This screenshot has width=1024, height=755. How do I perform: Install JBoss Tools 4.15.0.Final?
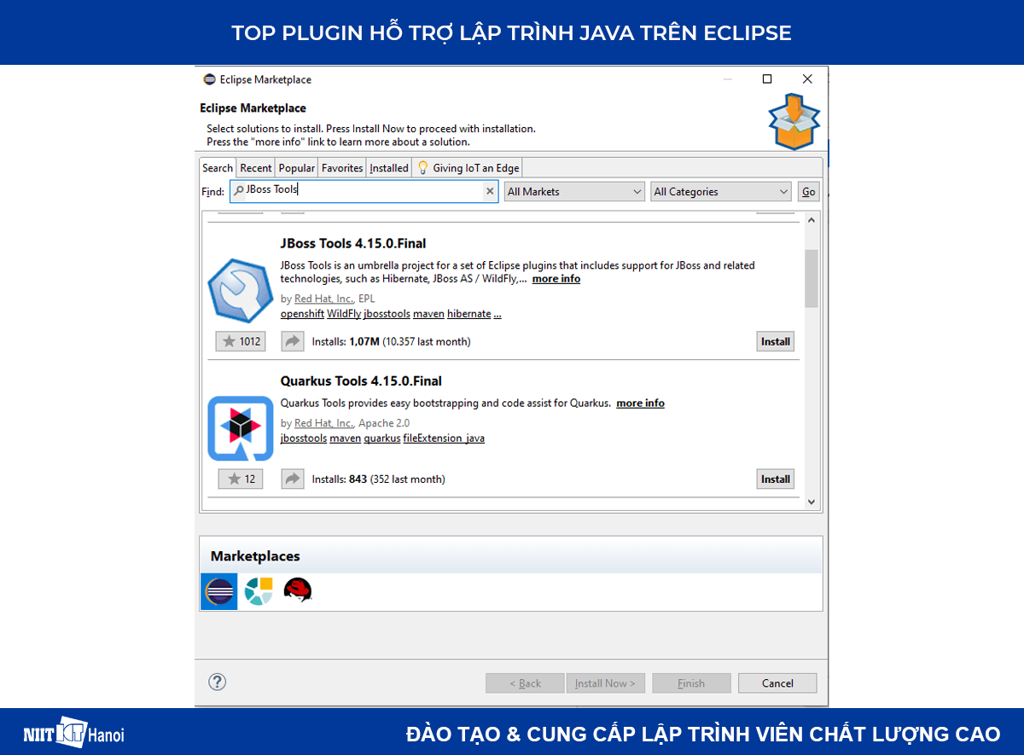click(775, 340)
